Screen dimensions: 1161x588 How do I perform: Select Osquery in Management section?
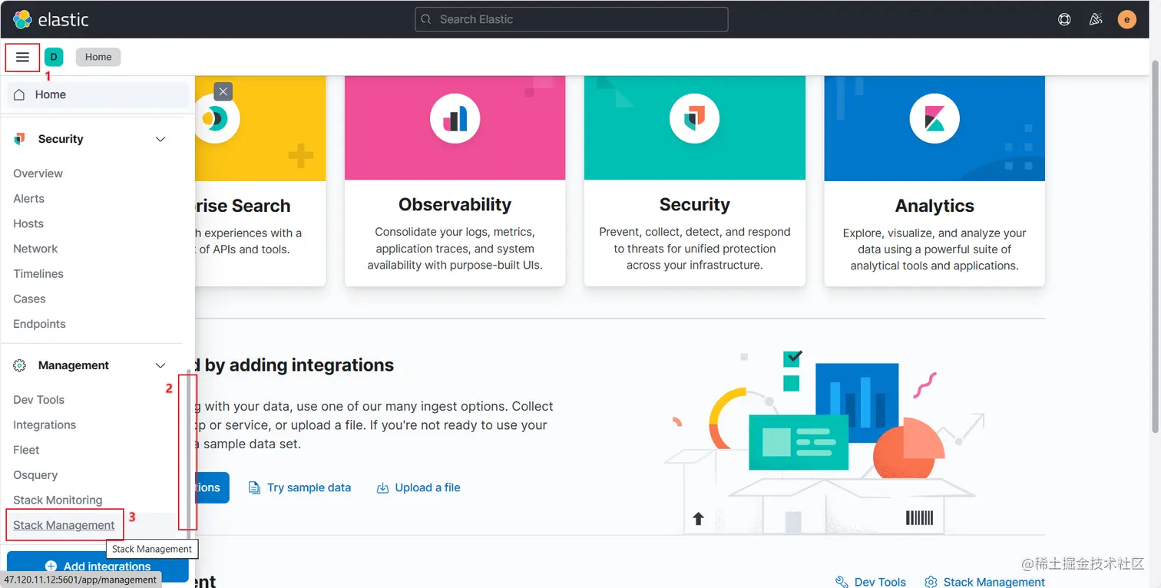point(35,475)
